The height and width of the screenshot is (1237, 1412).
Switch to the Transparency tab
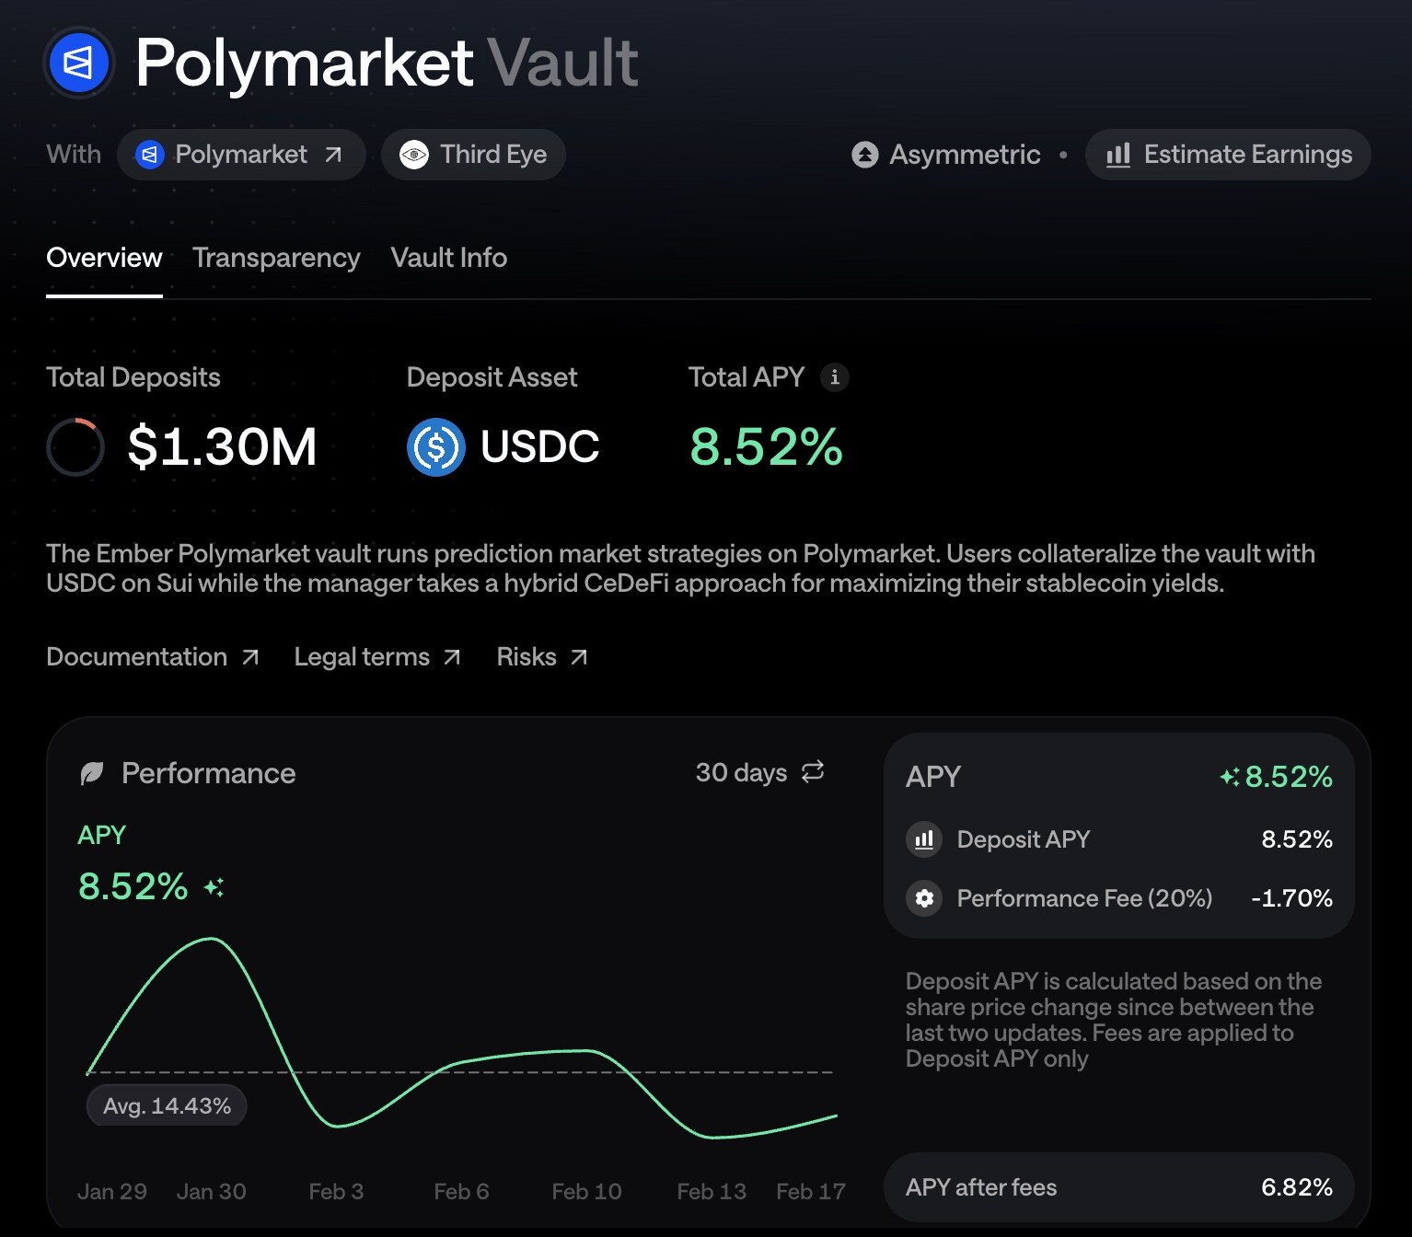click(276, 258)
